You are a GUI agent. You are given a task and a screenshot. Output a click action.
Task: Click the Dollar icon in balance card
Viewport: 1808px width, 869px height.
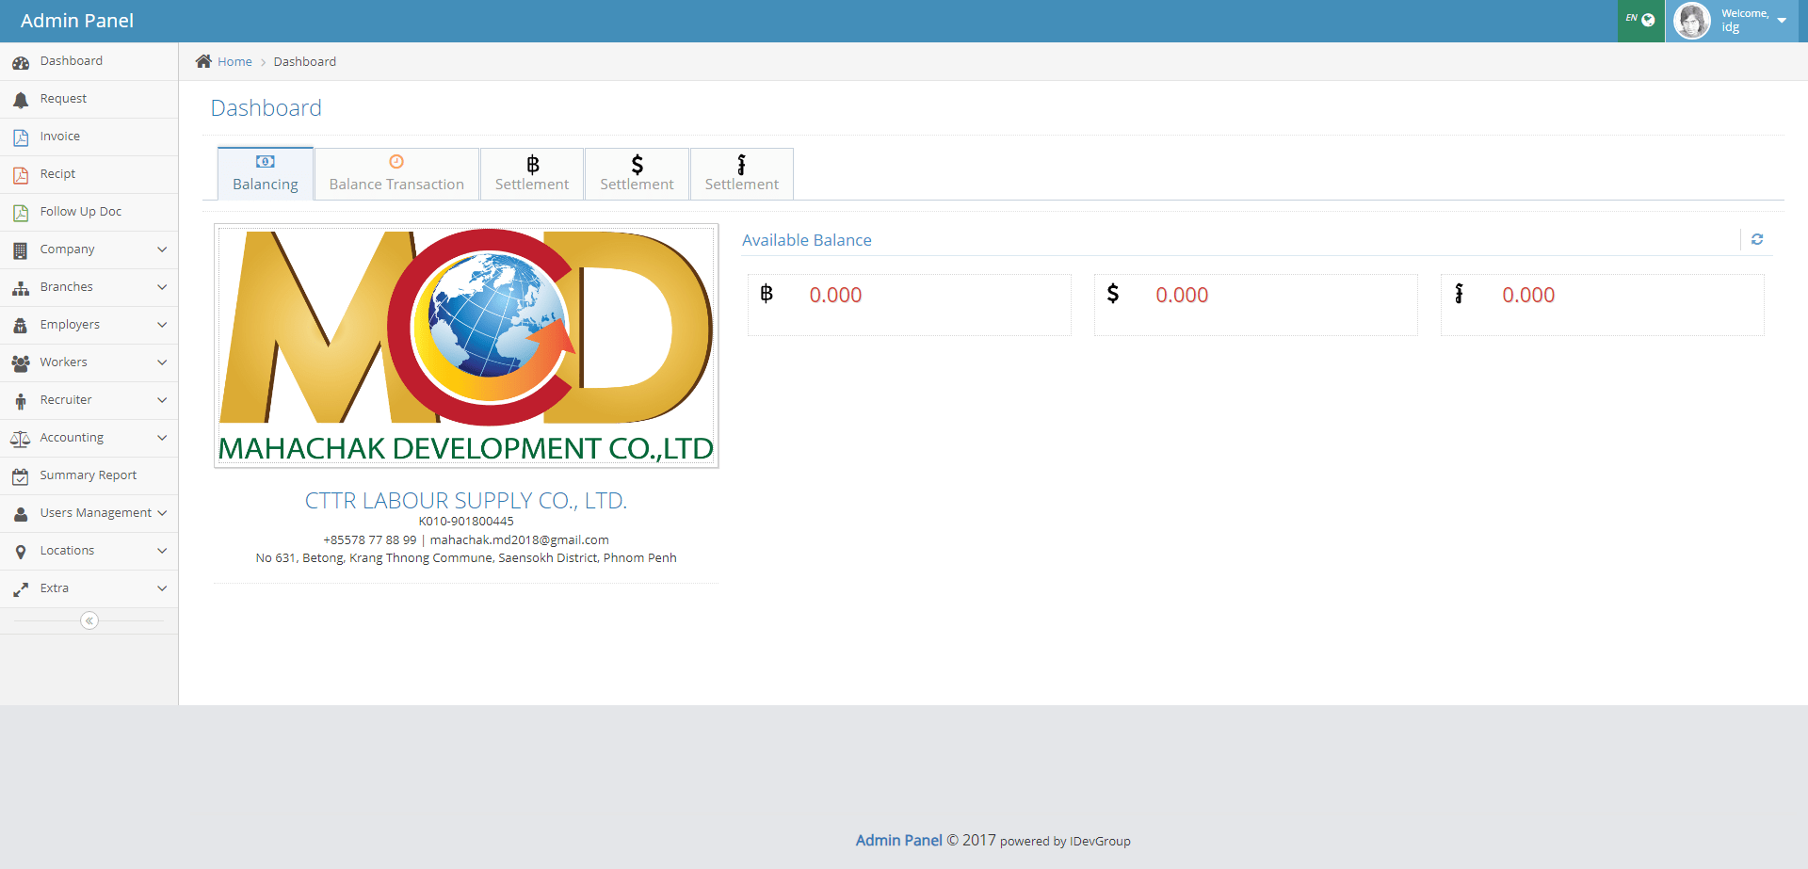pos(1113,294)
